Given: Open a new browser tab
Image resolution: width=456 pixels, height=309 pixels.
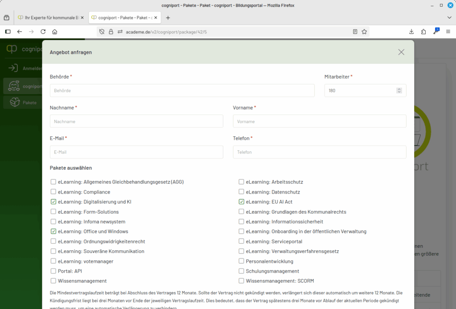Looking at the screenshot, I should pyautogui.click(x=168, y=18).
